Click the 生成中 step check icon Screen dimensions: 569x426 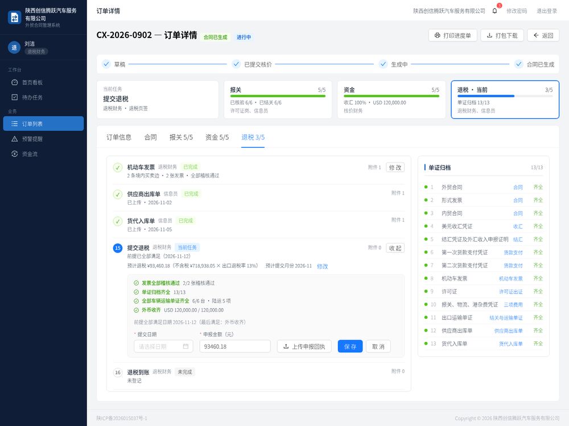pos(383,64)
